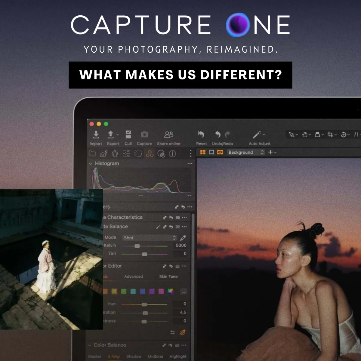Select the Pan hand tool
Viewport: 361px width, 361px height.
[x=304, y=134]
